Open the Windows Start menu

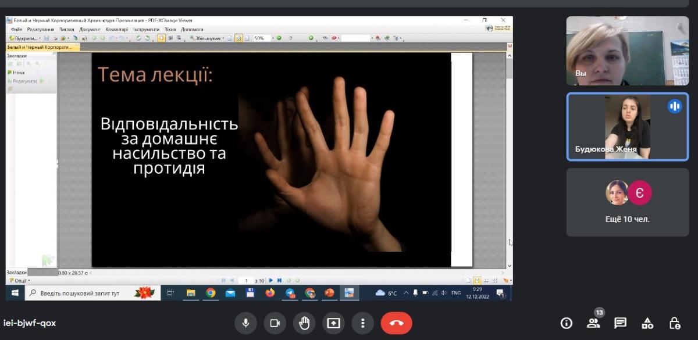pyautogui.click(x=15, y=293)
